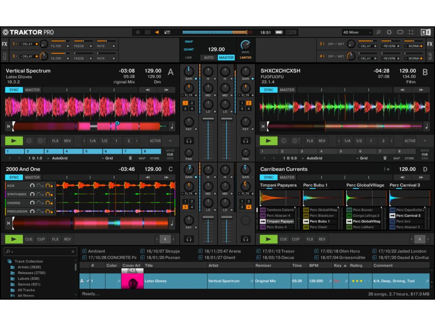This screenshot has height=326, width=435.
Task: Collapse Deck A advanced panel with chevron
Action: 170,141
